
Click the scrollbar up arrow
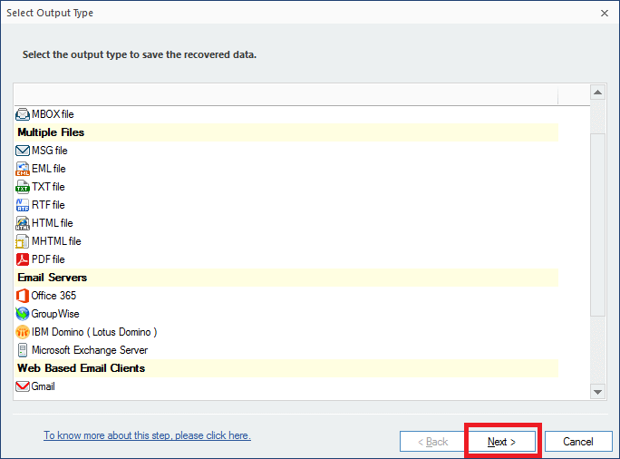(x=598, y=93)
